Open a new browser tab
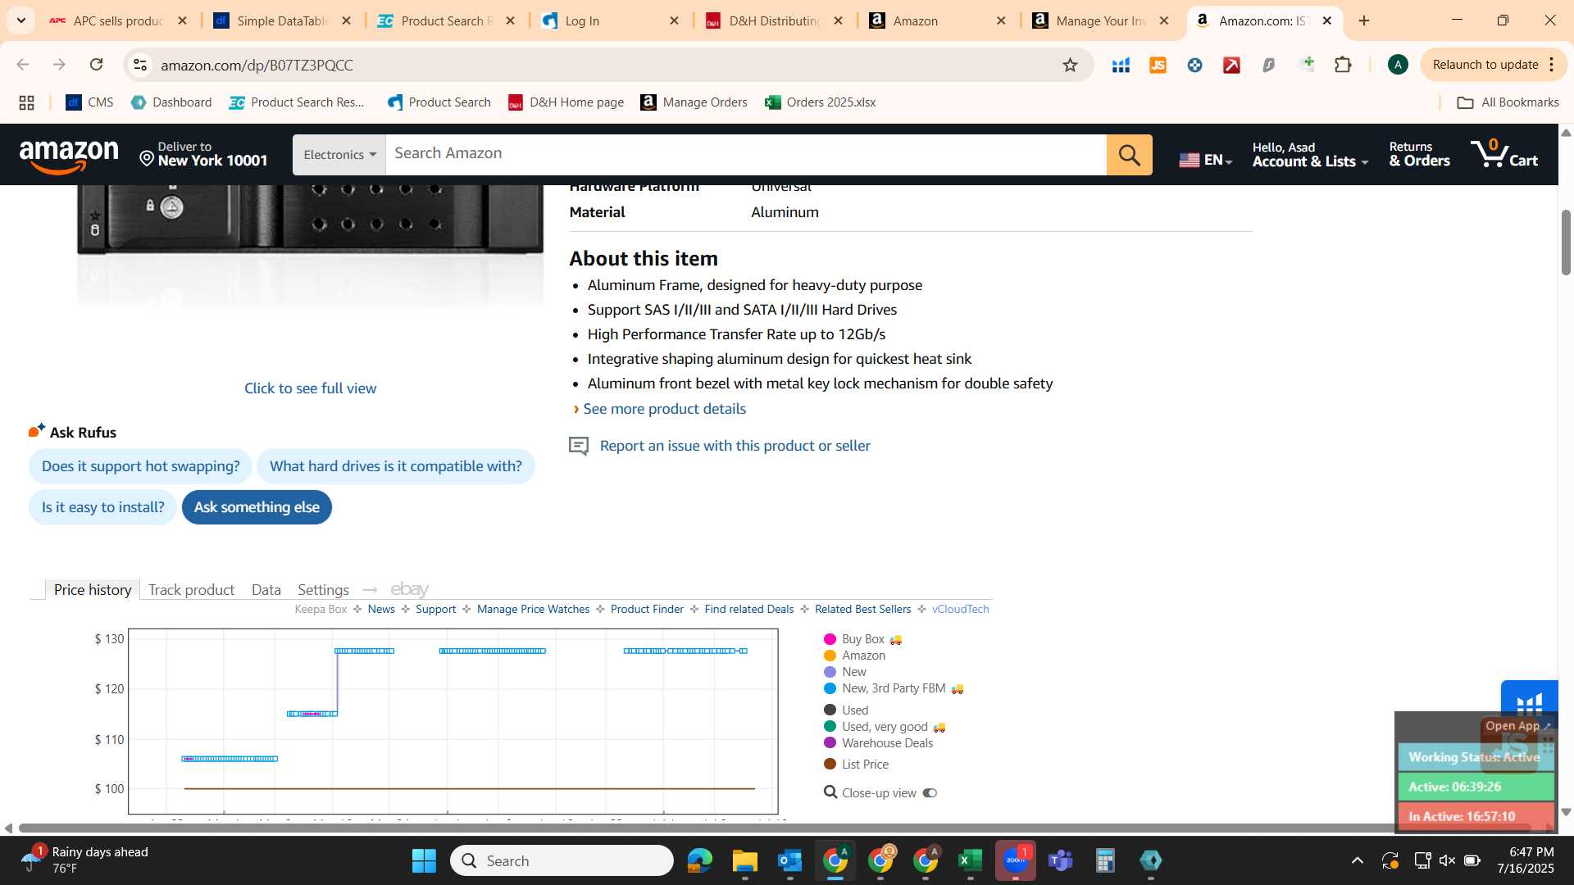The width and height of the screenshot is (1574, 885). 1364,20
